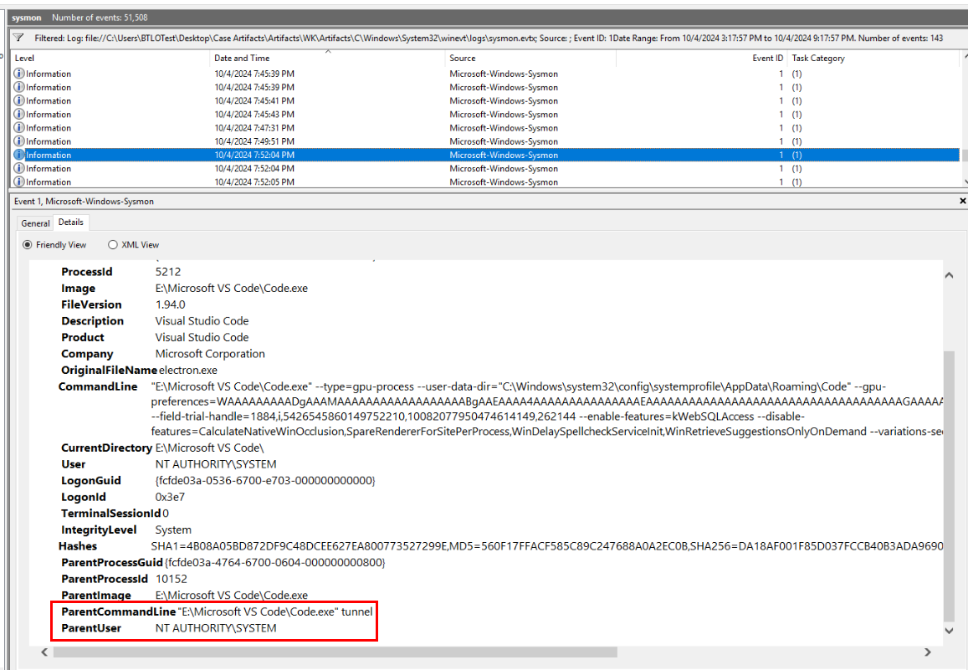Click info icon of the 7:45:43 PM event

[x=19, y=115]
